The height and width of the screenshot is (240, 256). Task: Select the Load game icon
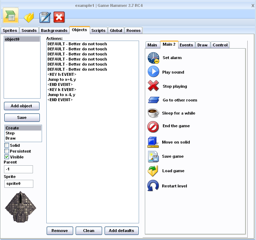tap(153, 171)
